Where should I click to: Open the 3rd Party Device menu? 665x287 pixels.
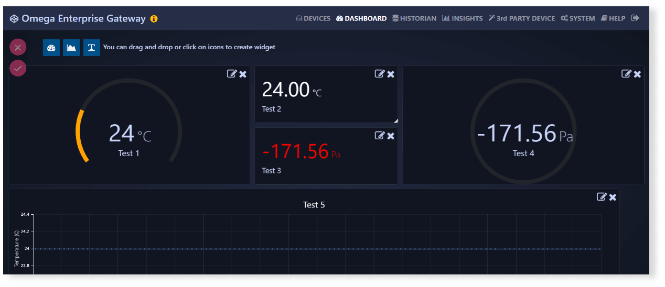click(522, 18)
